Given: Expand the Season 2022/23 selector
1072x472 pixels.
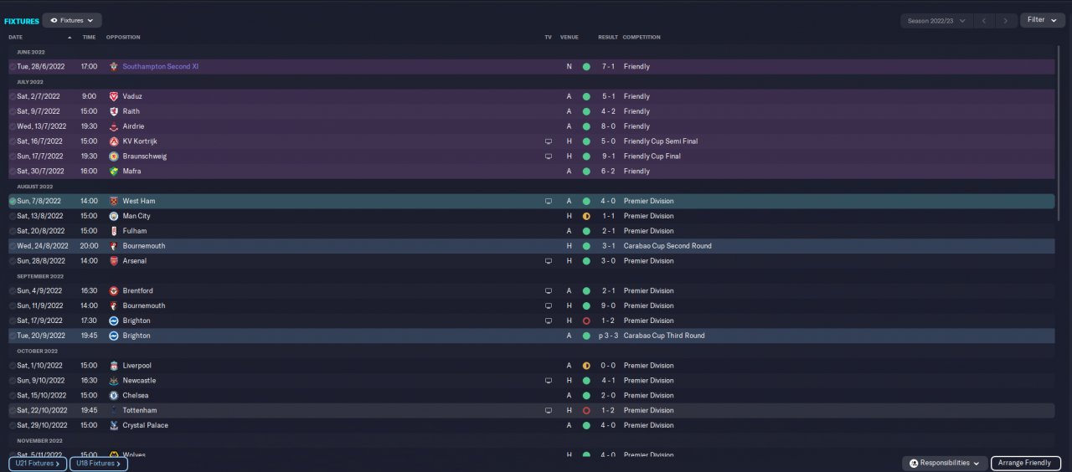Looking at the screenshot, I should click(x=936, y=20).
